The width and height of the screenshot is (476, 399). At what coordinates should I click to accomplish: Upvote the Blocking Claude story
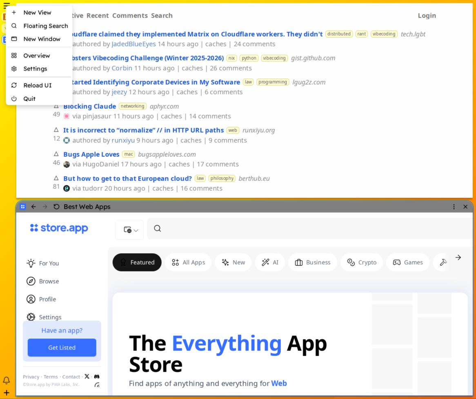point(56,106)
